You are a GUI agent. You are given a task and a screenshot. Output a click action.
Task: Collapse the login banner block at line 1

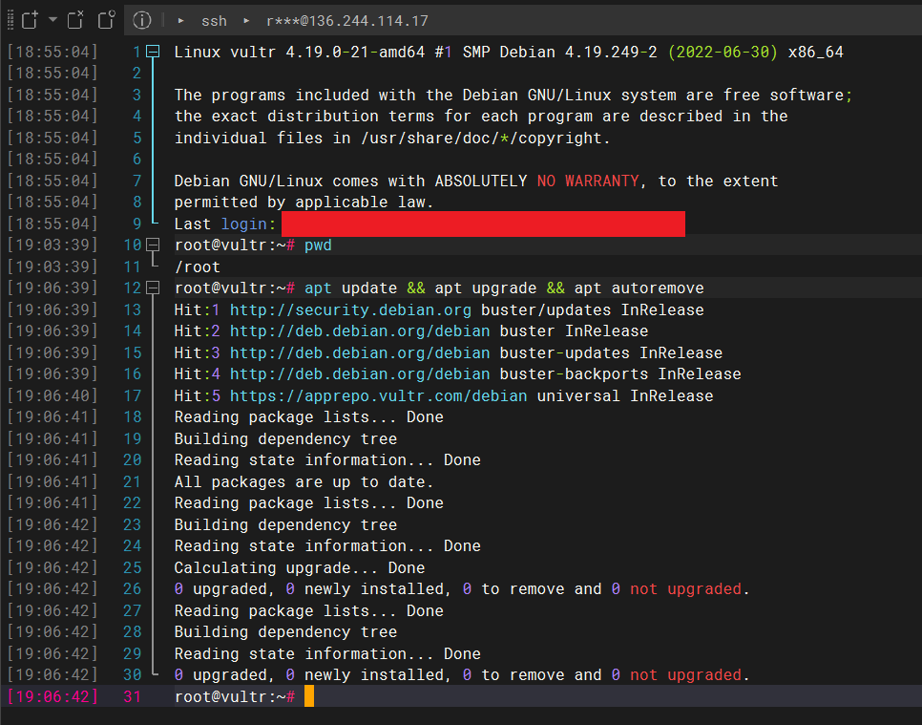[153, 52]
